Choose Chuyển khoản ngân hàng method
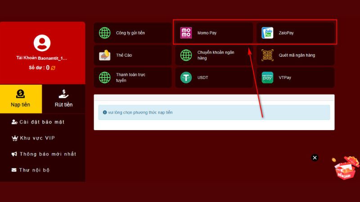The image size is (360, 202). [x=214, y=55]
